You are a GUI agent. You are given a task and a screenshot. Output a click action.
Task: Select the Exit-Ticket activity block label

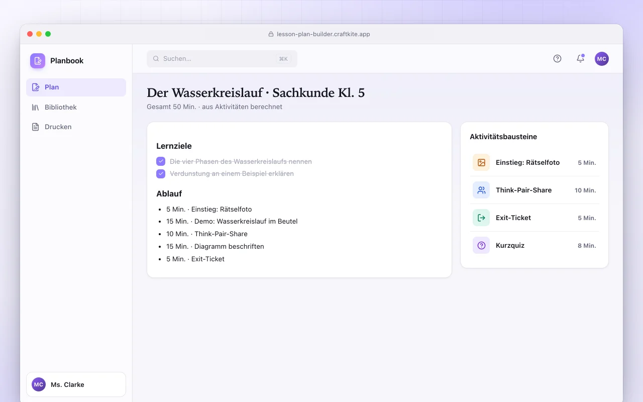(513, 218)
